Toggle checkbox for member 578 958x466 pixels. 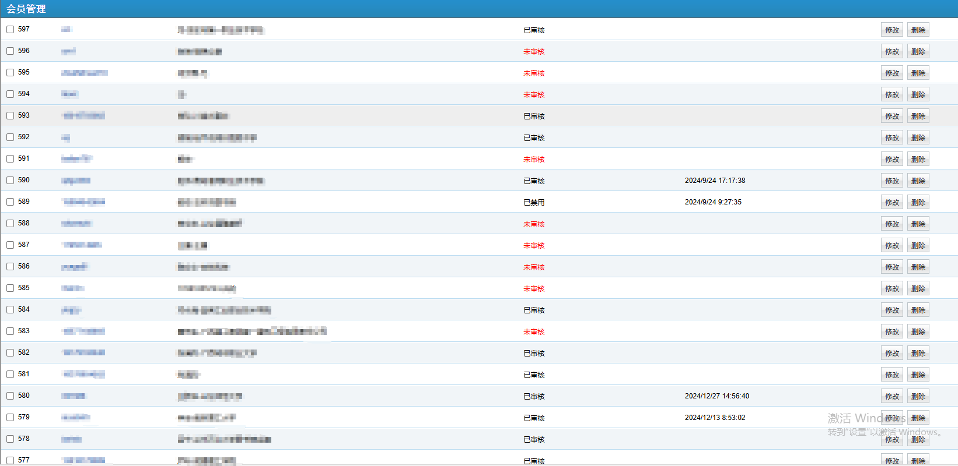tap(11, 439)
